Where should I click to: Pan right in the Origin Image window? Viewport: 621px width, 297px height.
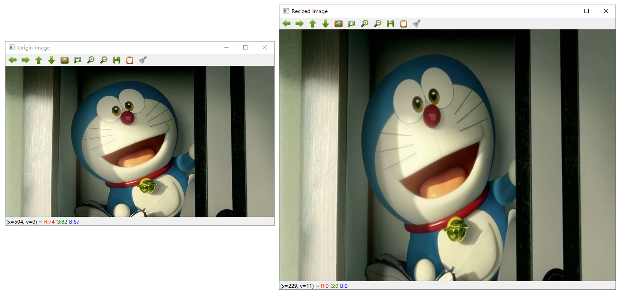pyautogui.click(x=26, y=60)
